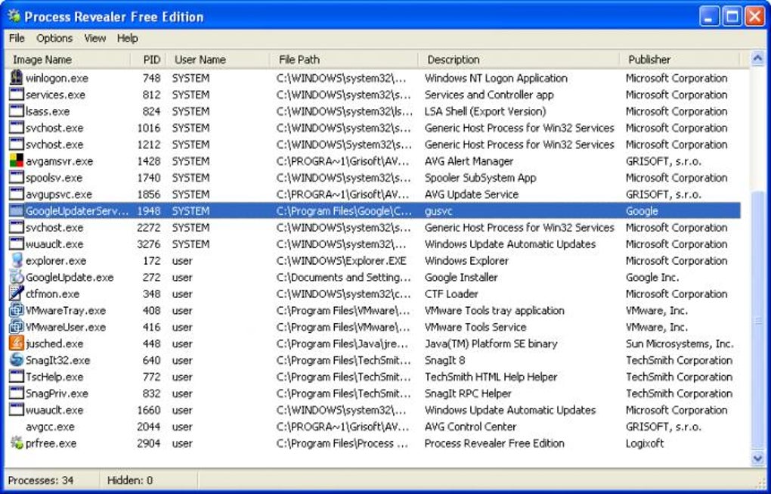Click the avgupsvc.exe process icon
771x494 pixels.
click(x=16, y=194)
